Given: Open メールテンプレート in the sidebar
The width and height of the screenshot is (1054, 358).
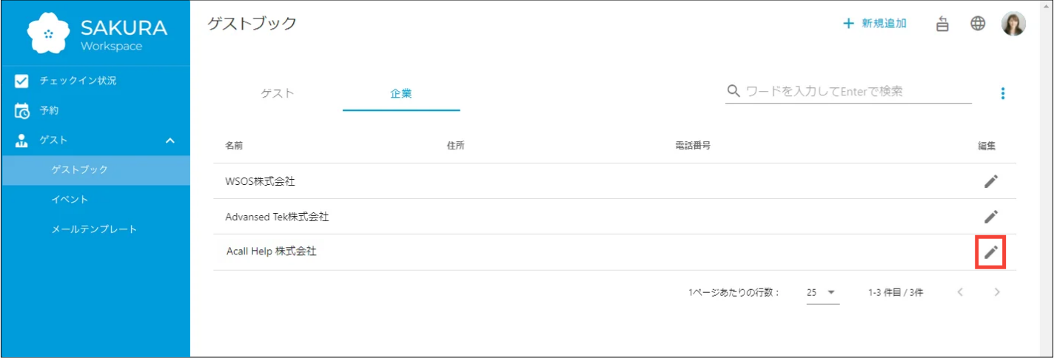Looking at the screenshot, I should (x=95, y=229).
